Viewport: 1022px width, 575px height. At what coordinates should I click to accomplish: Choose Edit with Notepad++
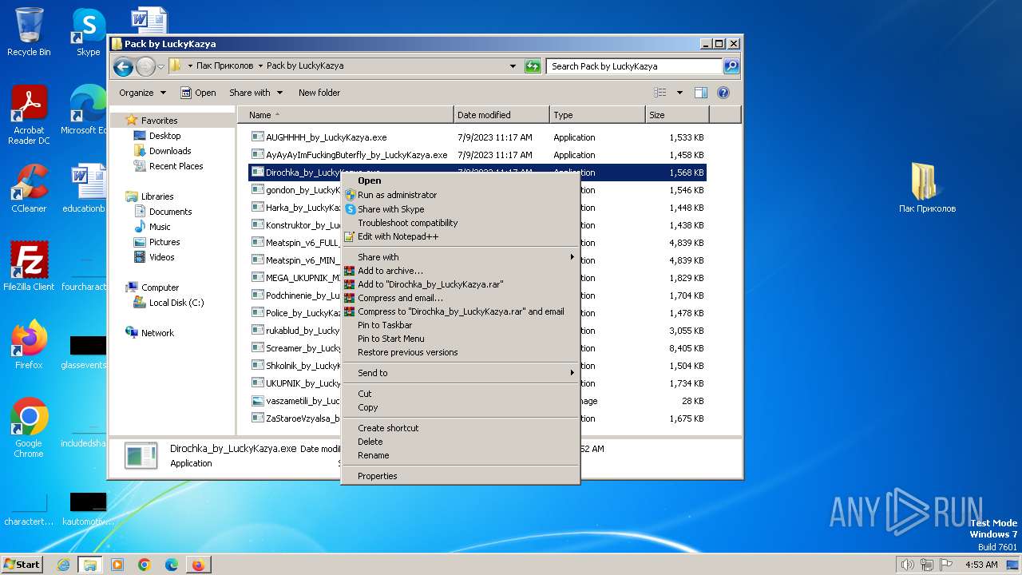[460, 236]
